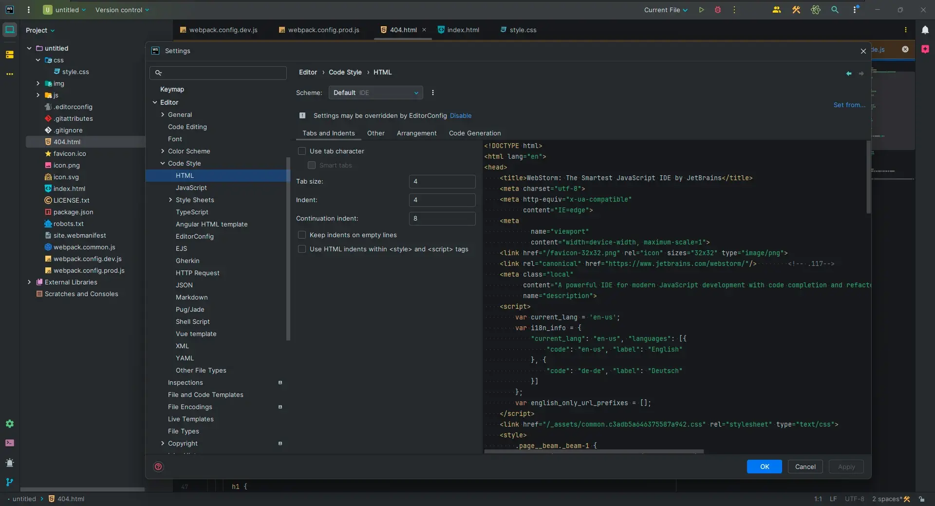
Task: Expand the Color Scheme settings node
Action: [163, 151]
